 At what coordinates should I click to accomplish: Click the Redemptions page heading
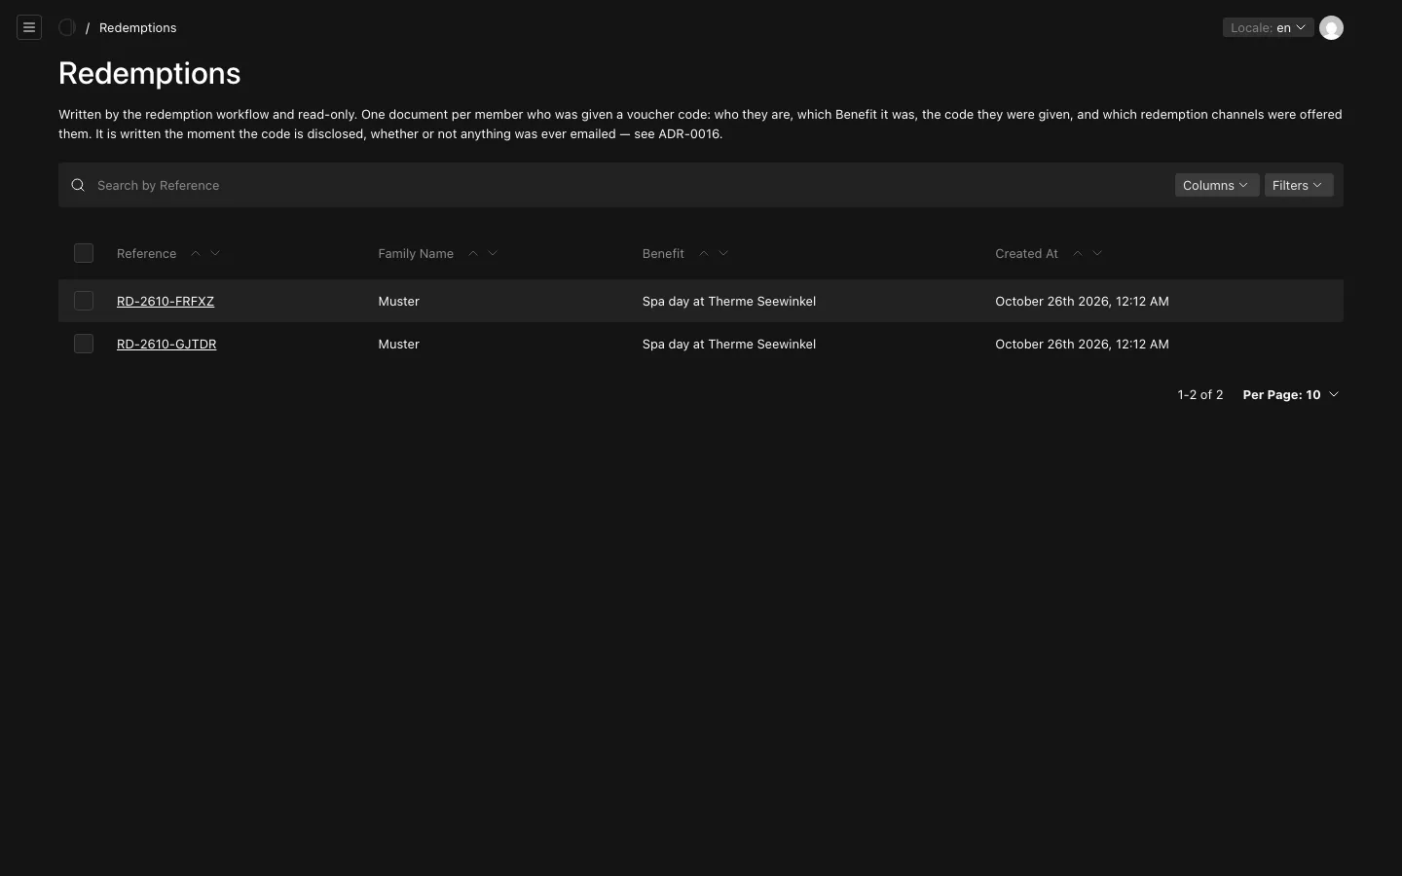150,73
